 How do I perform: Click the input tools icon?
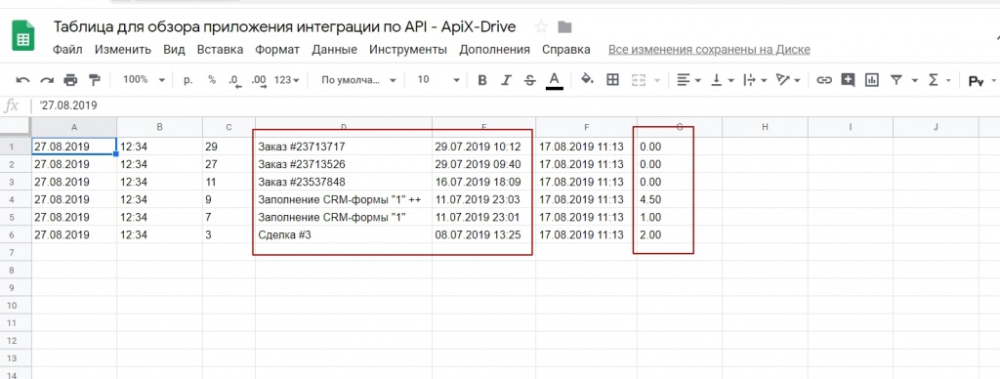pos(976,81)
